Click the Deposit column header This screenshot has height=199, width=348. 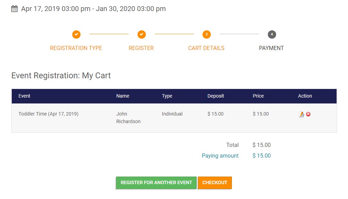pyautogui.click(x=216, y=96)
